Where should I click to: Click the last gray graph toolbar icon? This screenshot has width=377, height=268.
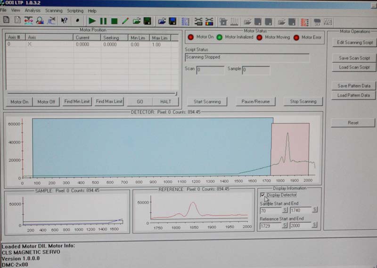click(328, 22)
